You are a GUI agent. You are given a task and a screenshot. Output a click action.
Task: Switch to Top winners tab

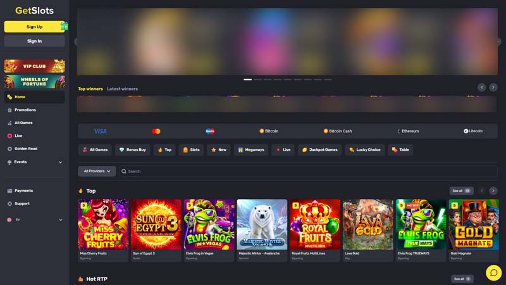(90, 89)
